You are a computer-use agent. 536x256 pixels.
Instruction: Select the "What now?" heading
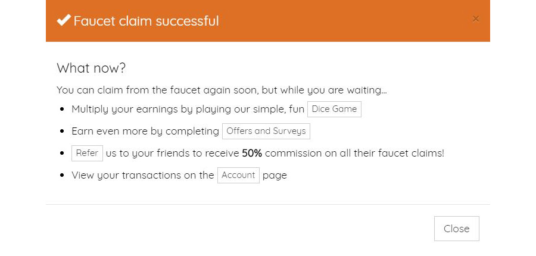tap(91, 68)
